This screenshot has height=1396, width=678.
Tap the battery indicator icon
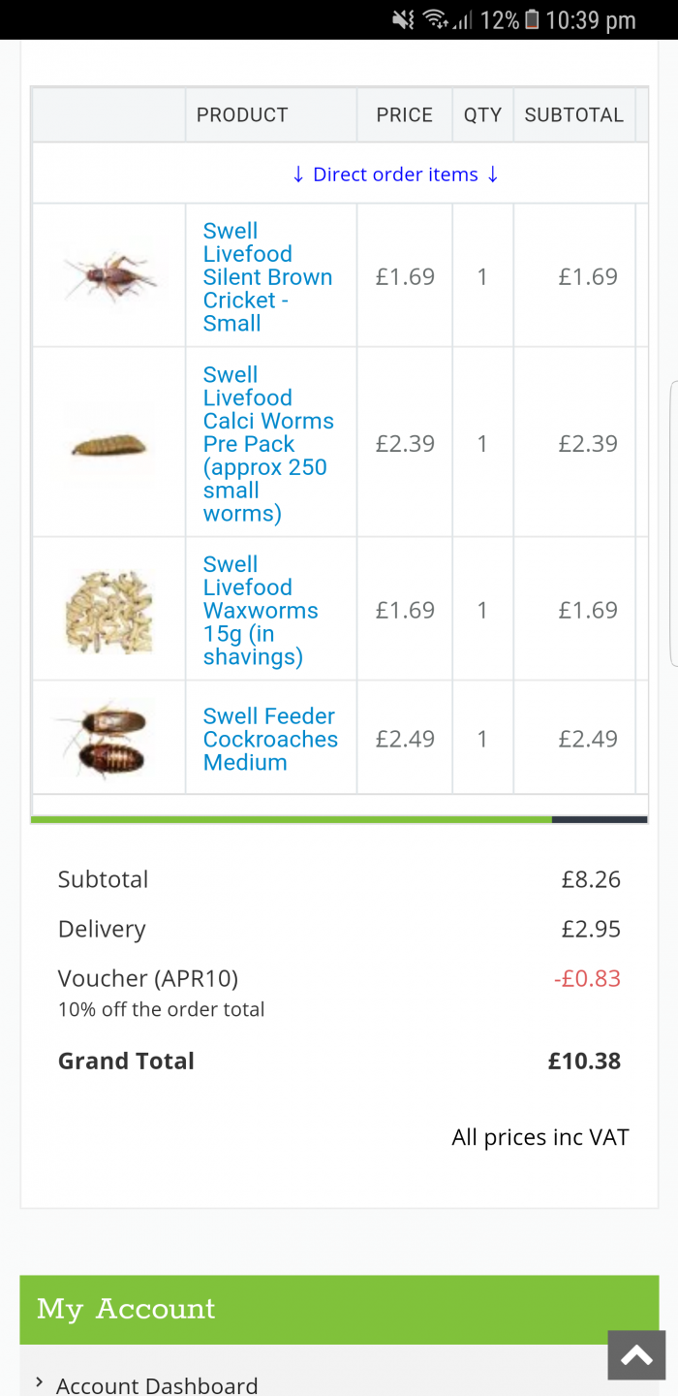coord(531,19)
